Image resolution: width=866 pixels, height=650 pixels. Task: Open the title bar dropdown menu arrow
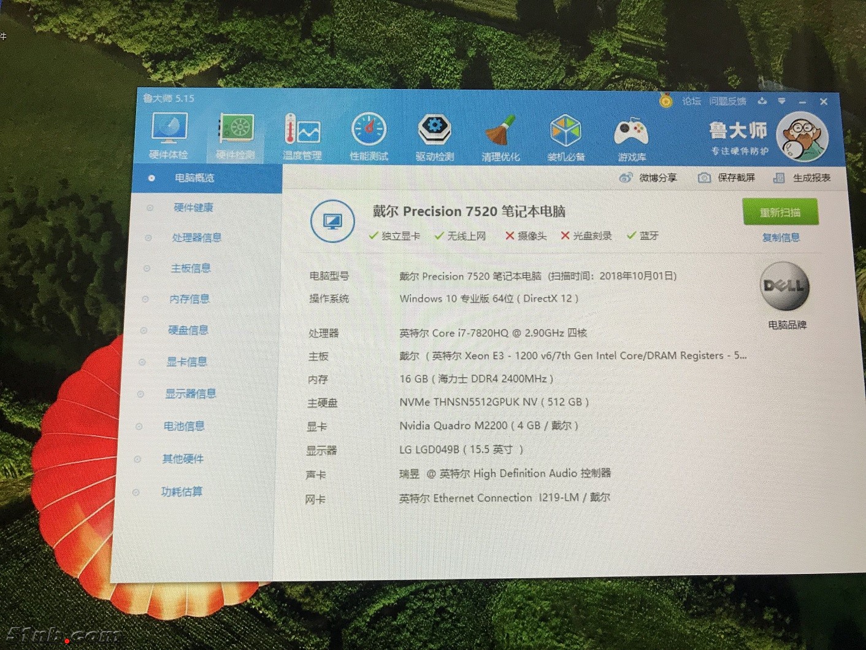(782, 101)
